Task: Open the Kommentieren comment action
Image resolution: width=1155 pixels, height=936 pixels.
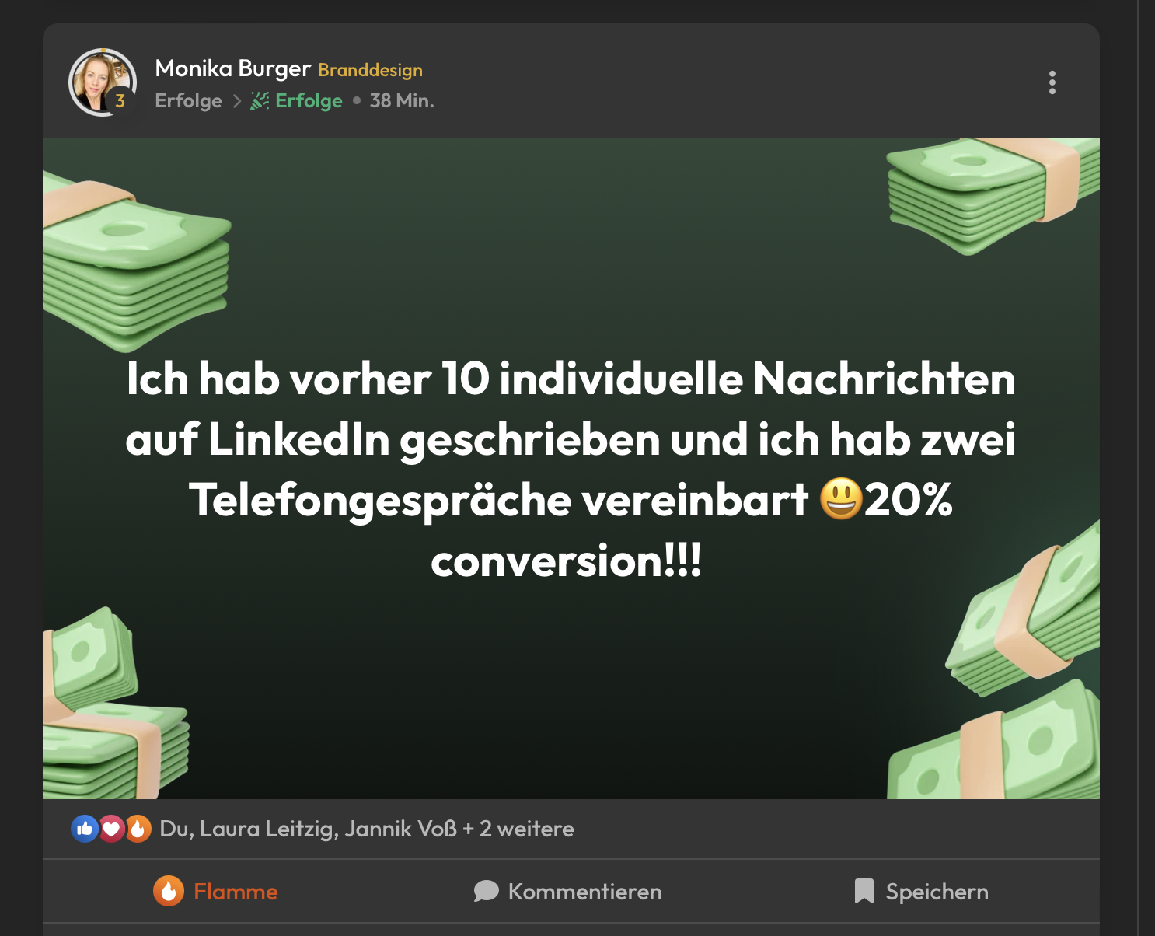Action: [568, 891]
